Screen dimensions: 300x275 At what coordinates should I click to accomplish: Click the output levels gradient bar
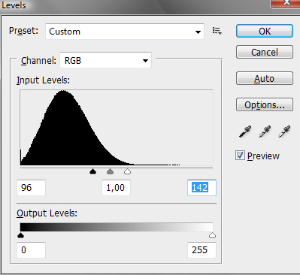click(x=117, y=227)
